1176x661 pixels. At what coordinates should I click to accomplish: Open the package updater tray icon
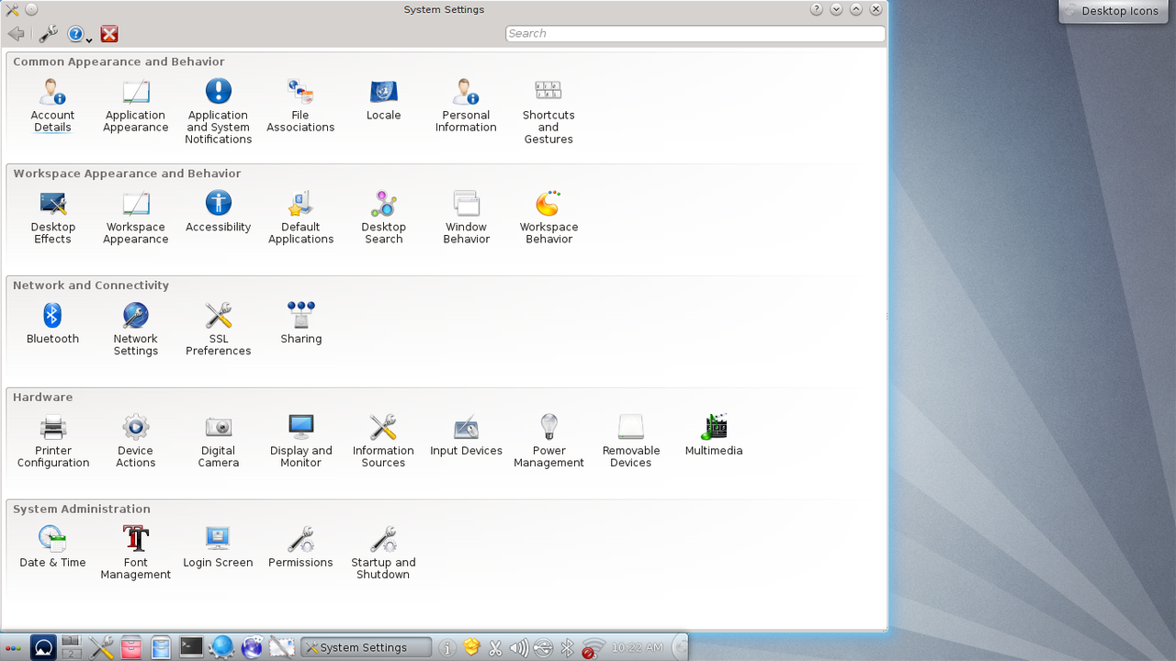coord(471,647)
